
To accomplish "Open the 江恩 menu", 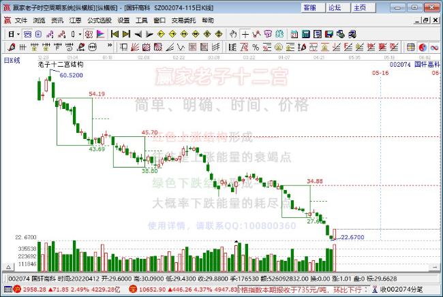I will tap(75, 20).
